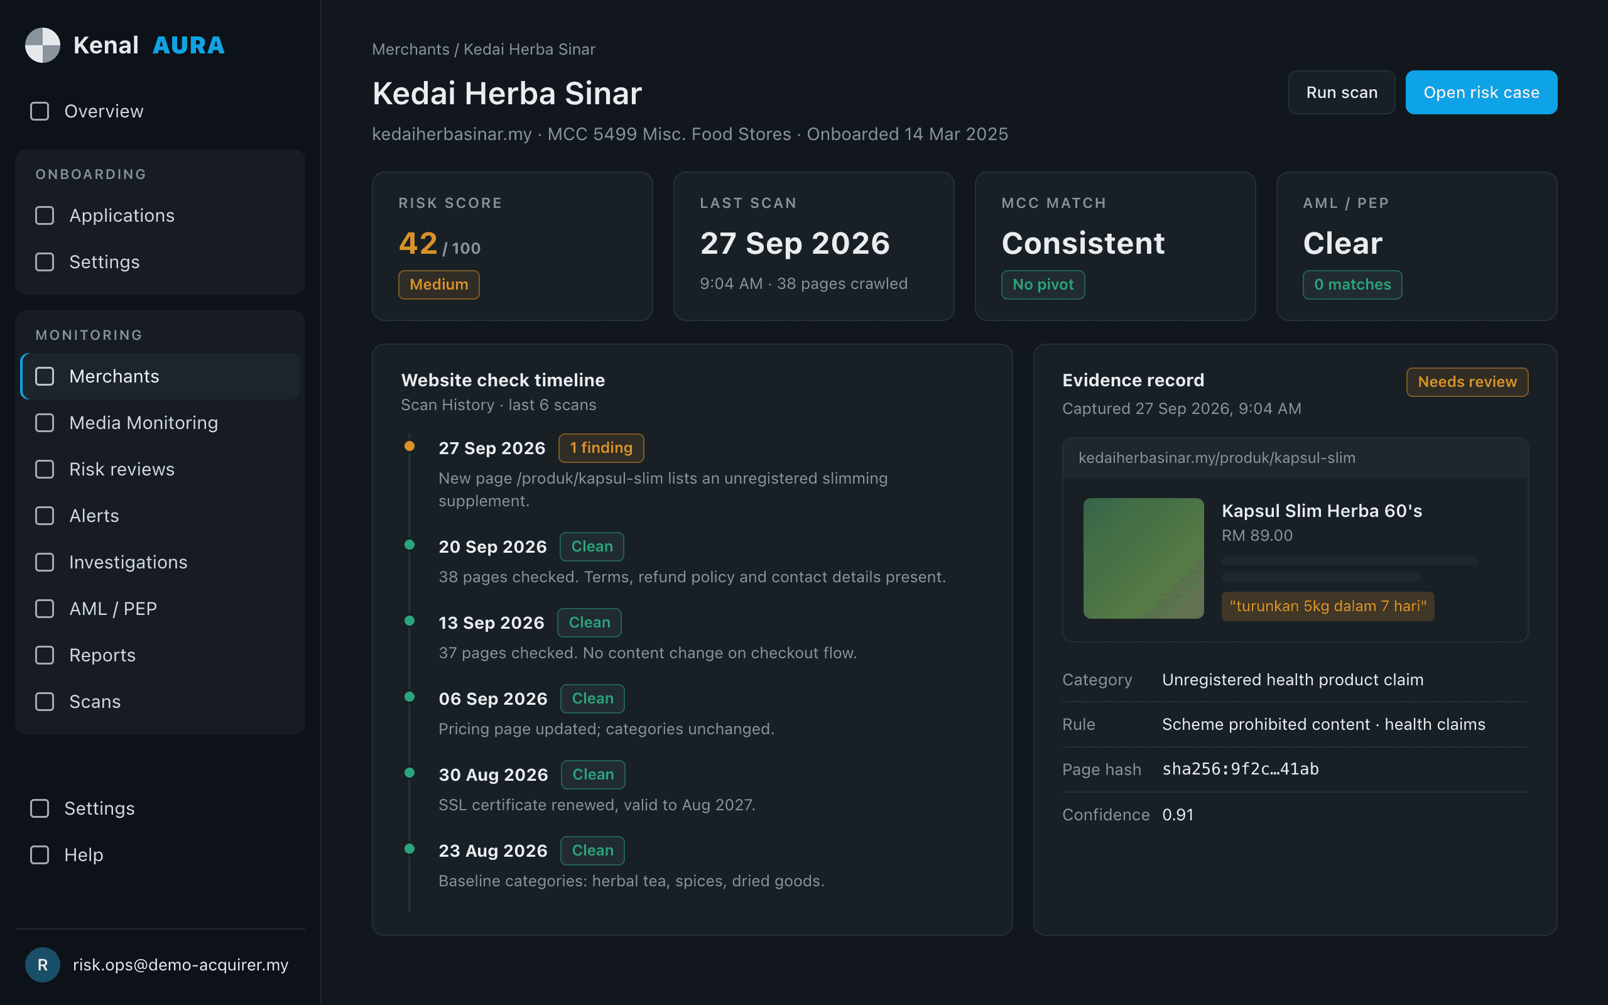This screenshot has width=1608, height=1005.
Task: Click the Help sidebar icon
Action: [40, 855]
